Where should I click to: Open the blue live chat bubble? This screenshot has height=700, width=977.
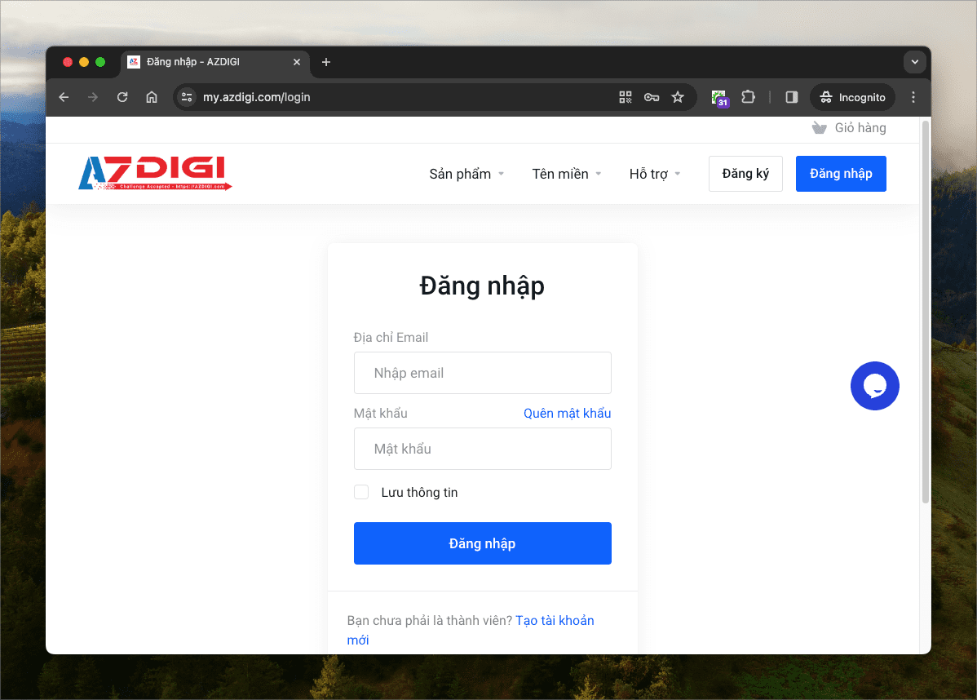coord(874,386)
